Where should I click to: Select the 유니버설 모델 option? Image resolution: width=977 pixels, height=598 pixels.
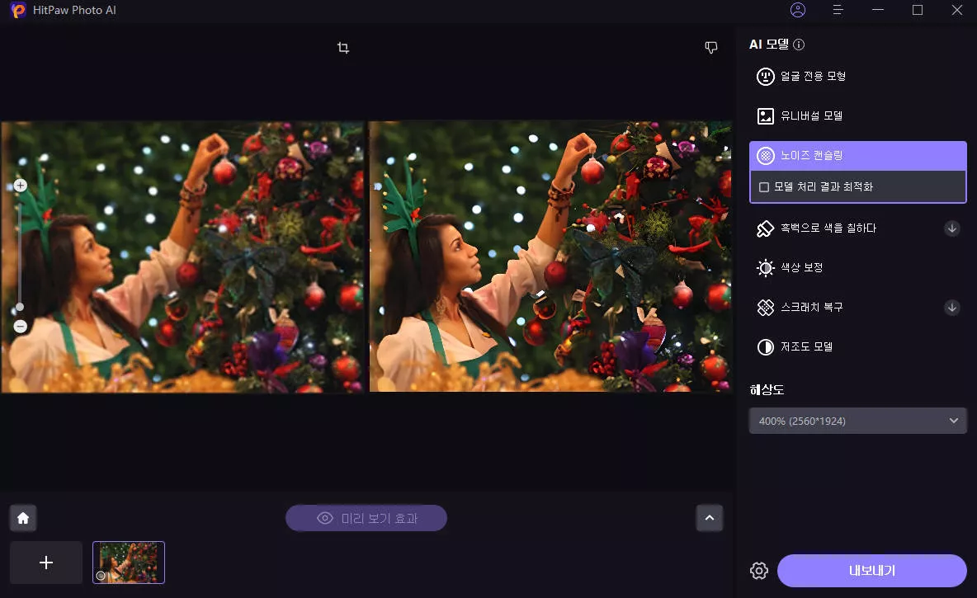[811, 116]
